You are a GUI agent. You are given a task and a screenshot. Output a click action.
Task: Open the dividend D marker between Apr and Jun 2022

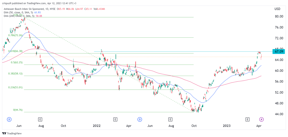pyautogui.click(x=140, y=120)
